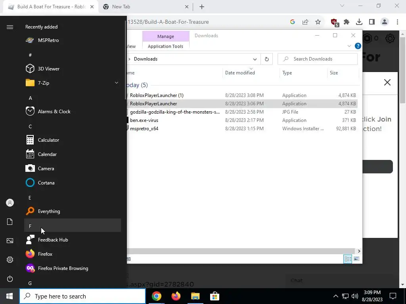Screen dimensions: 406x304
Task: Open File Explorer from the taskbar
Action: click(x=195, y=296)
